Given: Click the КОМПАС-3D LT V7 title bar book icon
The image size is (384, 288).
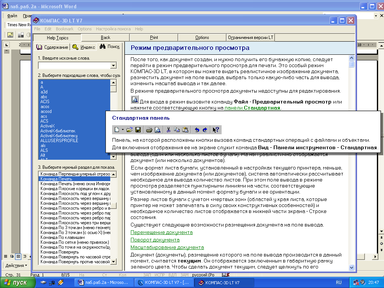Looking at the screenshot, I should tap(36, 20).
